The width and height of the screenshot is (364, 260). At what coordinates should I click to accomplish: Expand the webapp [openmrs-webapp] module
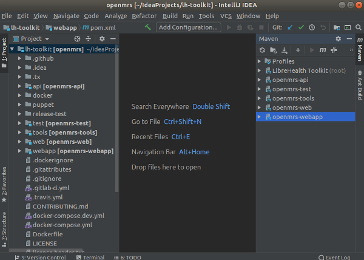[20, 151]
